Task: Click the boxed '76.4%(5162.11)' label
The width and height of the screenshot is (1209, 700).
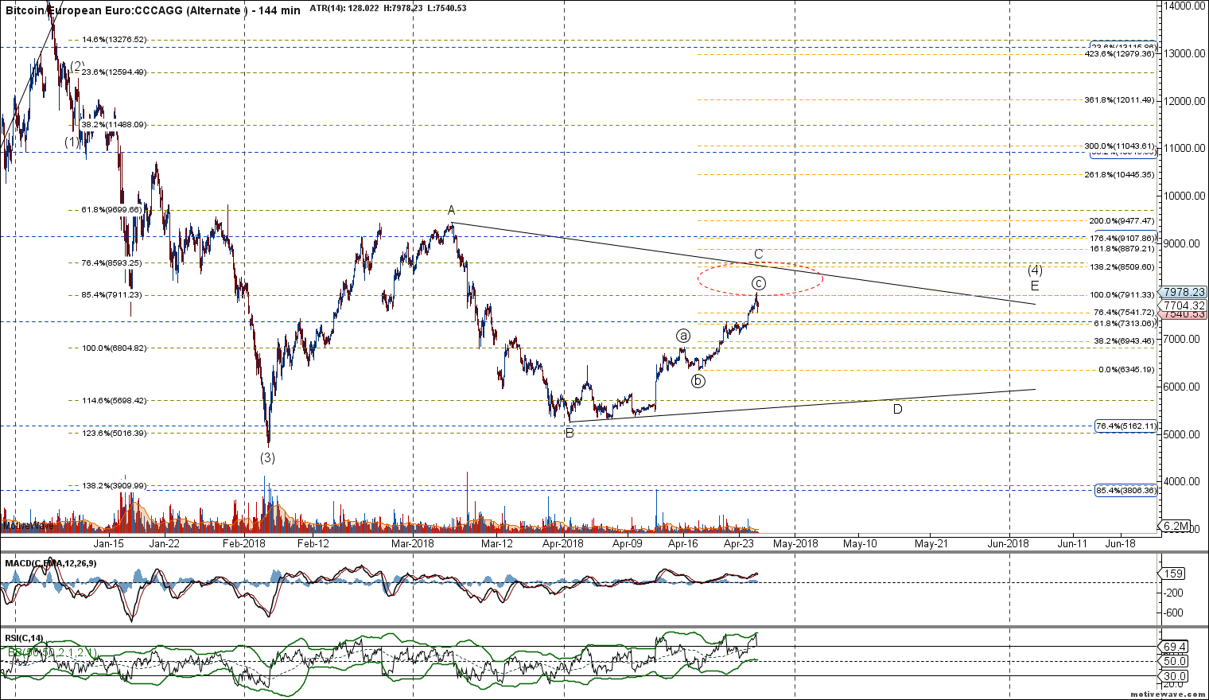Action: [1125, 426]
